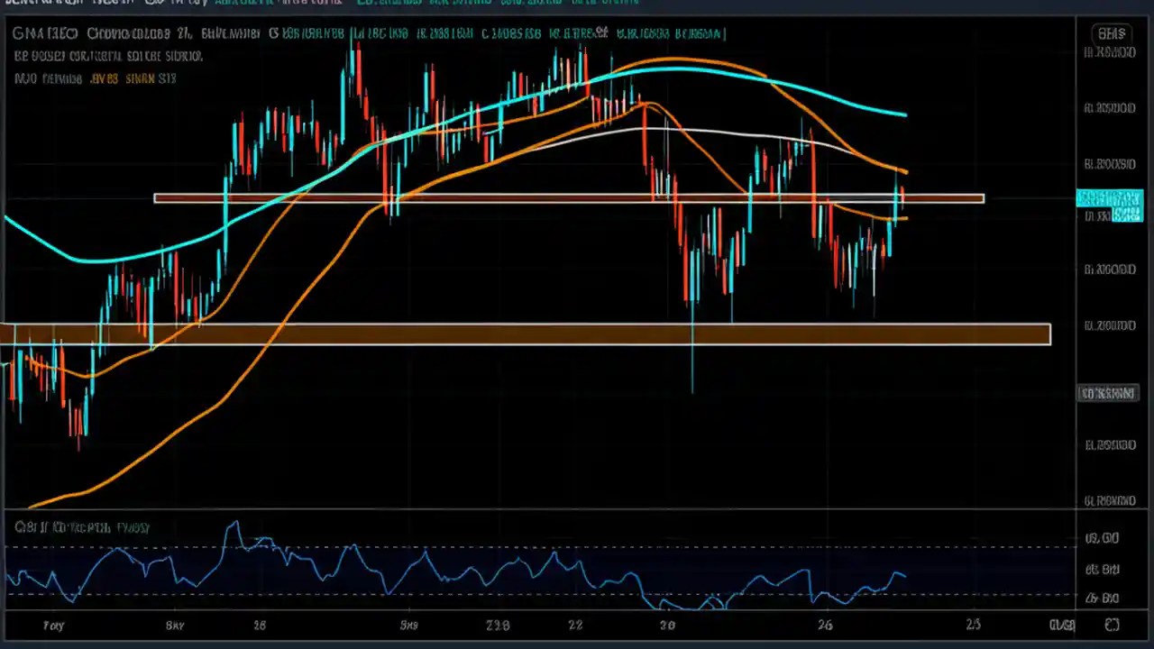This screenshot has width=1154, height=649.
Task: Click the date label at bottom right corner
Action: 1062,625
